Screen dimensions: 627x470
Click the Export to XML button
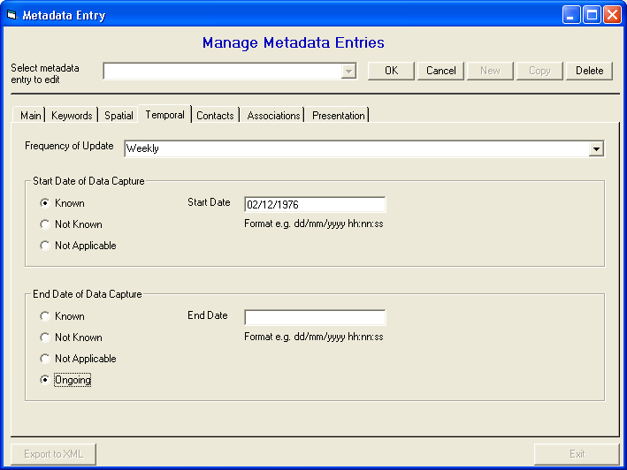(x=54, y=454)
